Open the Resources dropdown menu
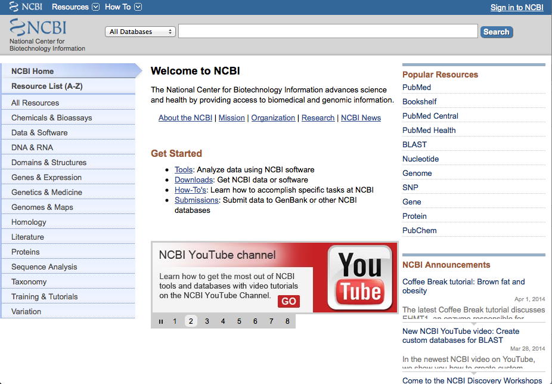This screenshot has width=552, height=384. 75,7
